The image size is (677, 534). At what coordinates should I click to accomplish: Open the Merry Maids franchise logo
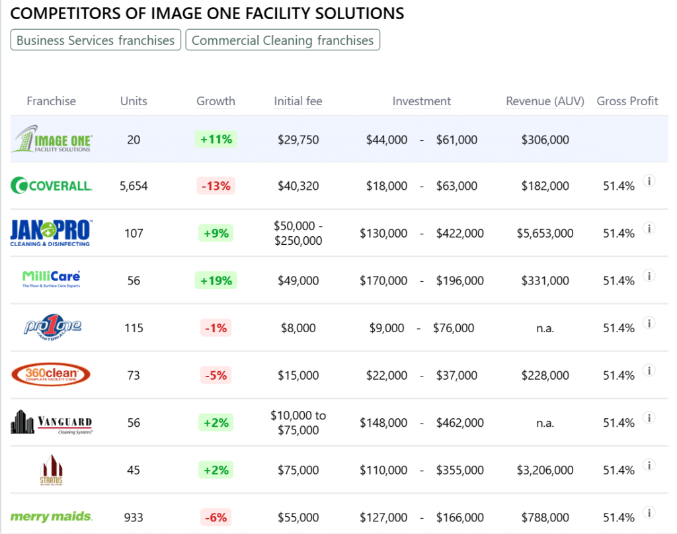tap(52, 516)
